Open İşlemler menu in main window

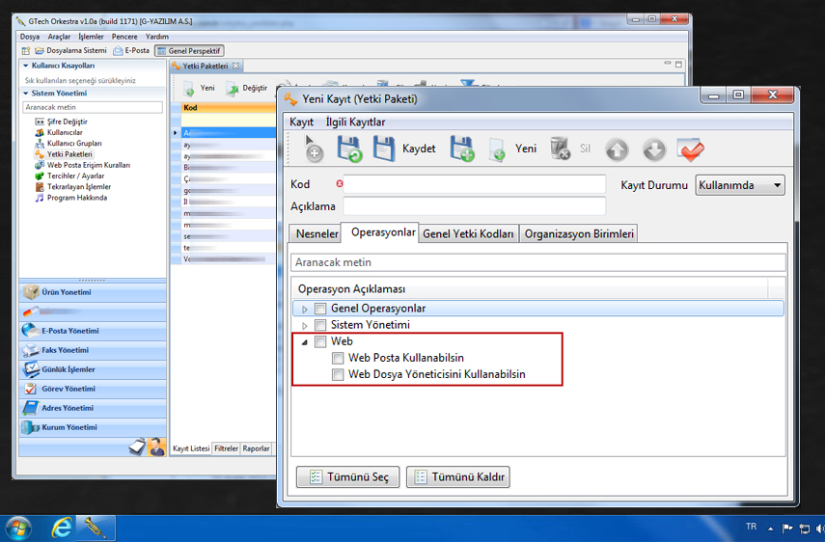click(x=91, y=37)
